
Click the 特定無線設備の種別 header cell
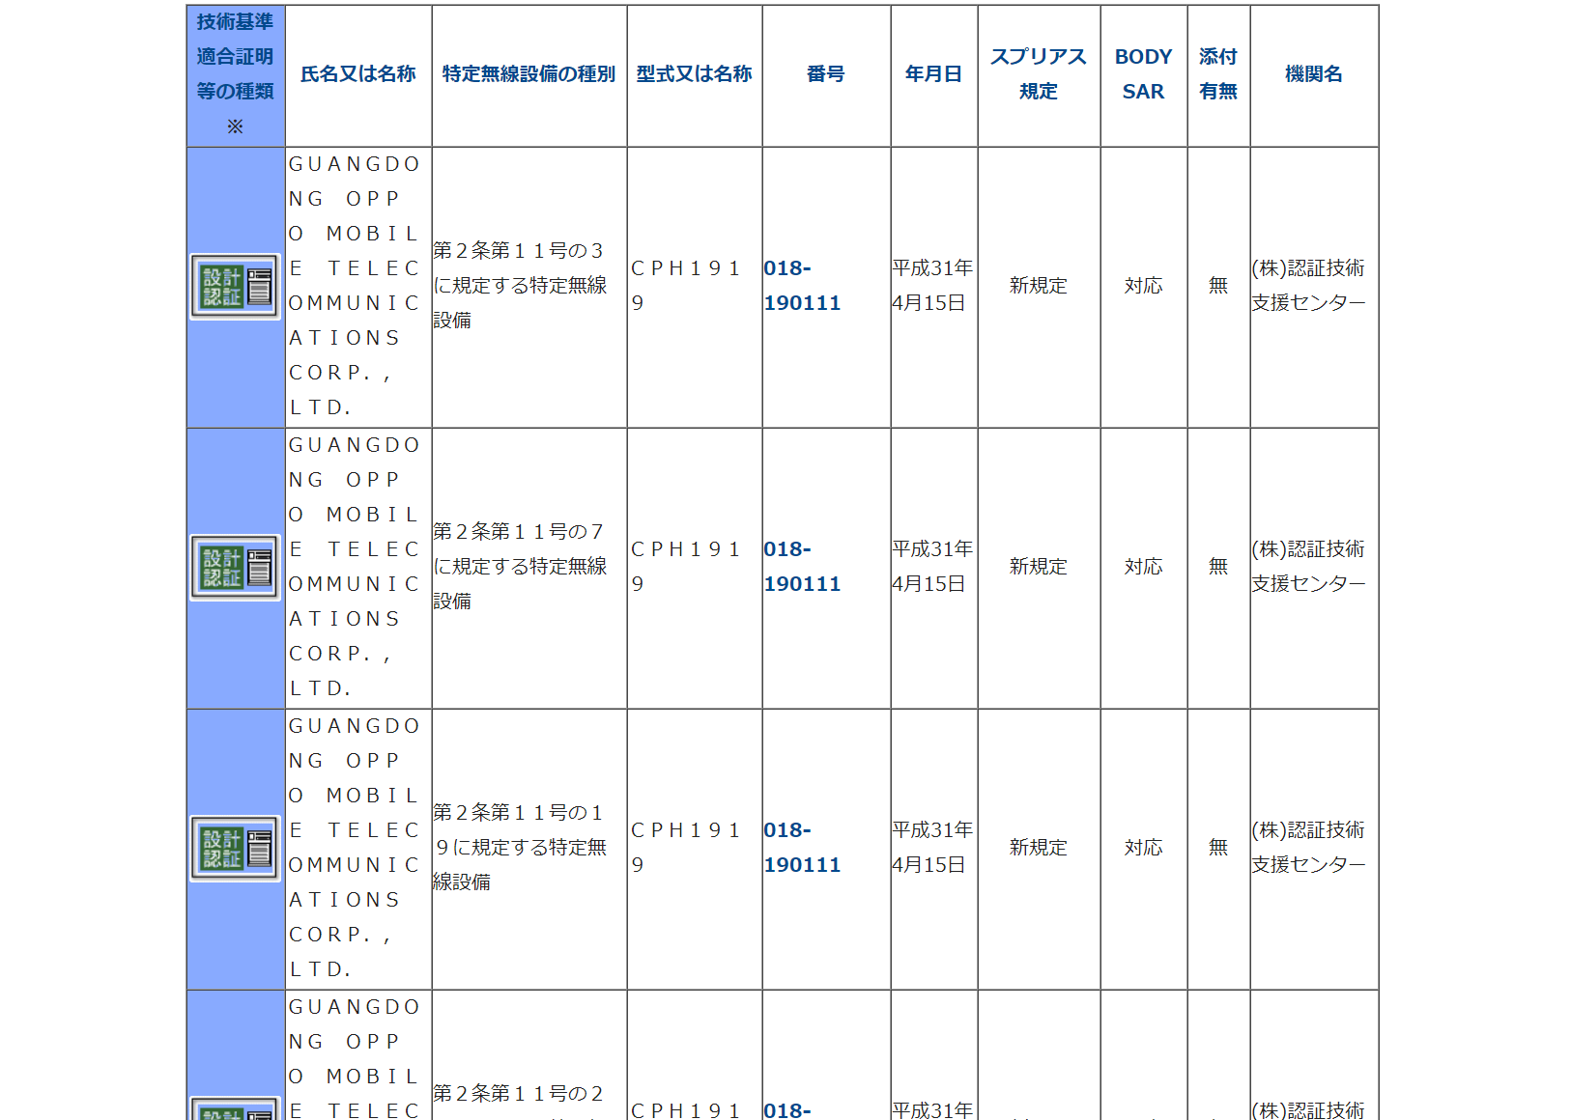(528, 74)
